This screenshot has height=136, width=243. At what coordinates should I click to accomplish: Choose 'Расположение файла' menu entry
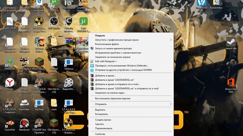[x=131, y=44]
